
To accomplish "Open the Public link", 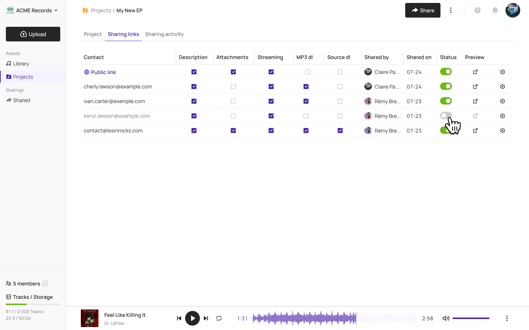I will (100, 72).
